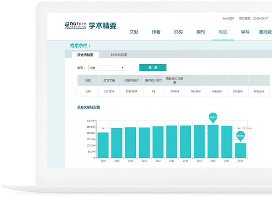Select the 按省市检索 search tab
The height and width of the screenshot is (198, 272).
pos(85,55)
